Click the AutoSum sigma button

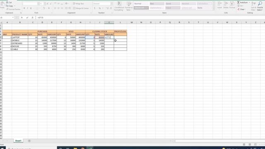(243, 2)
